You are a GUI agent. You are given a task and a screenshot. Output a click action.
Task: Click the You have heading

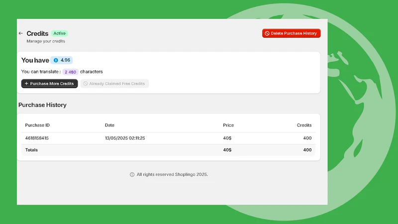point(35,60)
